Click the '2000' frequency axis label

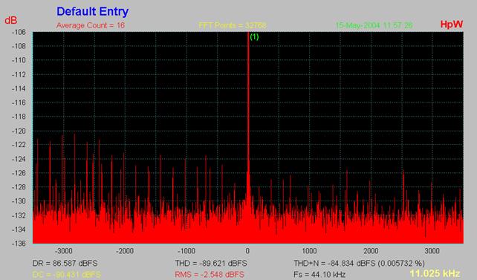click(x=371, y=251)
